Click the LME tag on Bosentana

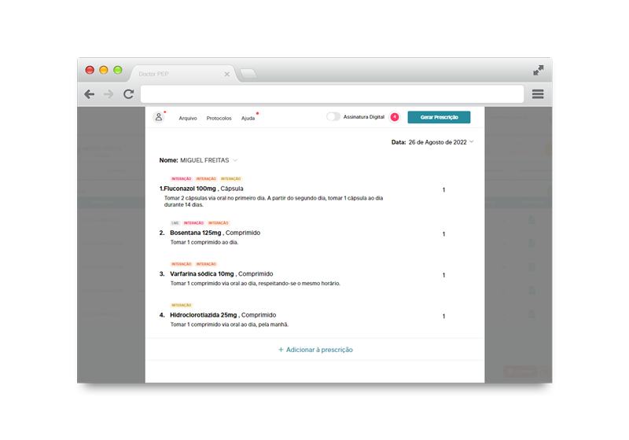point(175,223)
